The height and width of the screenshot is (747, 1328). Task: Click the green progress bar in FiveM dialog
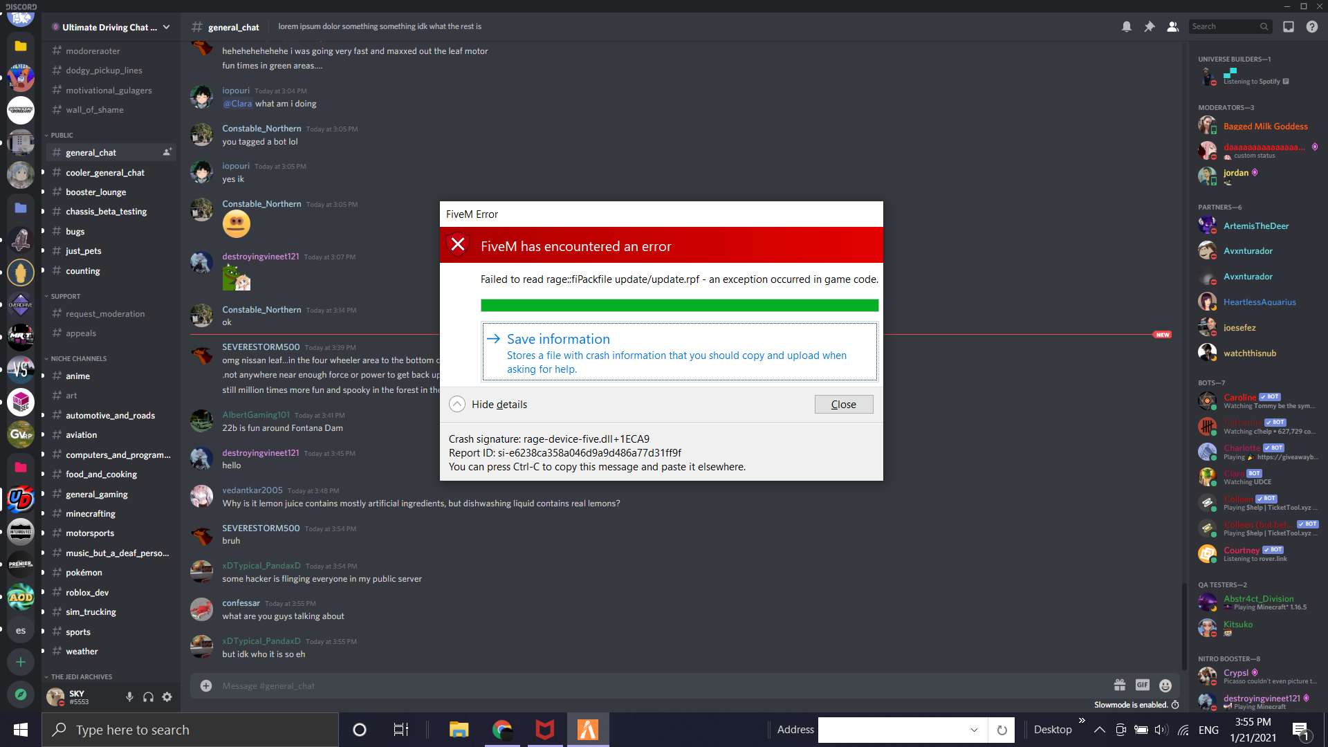point(680,305)
